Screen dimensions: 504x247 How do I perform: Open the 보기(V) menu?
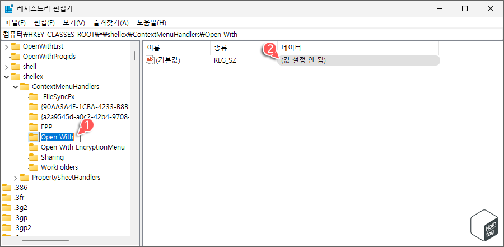pyautogui.click(x=73, y=23)
